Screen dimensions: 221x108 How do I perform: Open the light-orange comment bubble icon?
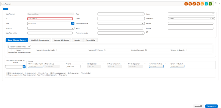click(202, 4)
